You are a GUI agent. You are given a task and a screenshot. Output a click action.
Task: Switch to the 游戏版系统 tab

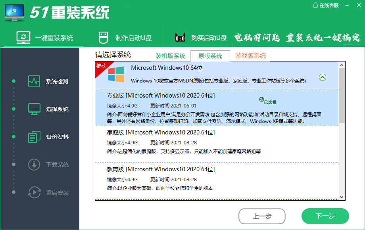click(250, 56)
